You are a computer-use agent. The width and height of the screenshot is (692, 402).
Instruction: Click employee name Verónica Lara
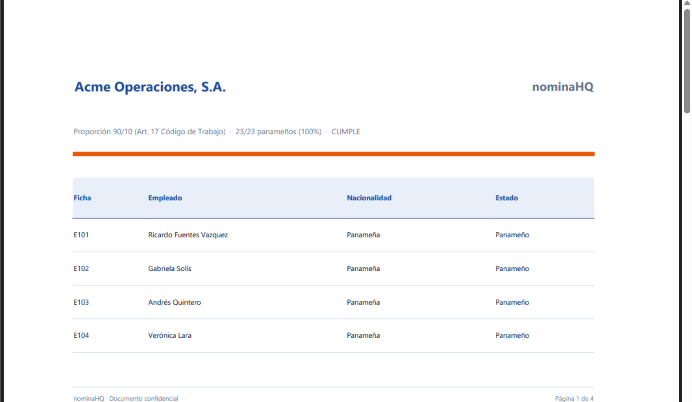click(170, 335)
